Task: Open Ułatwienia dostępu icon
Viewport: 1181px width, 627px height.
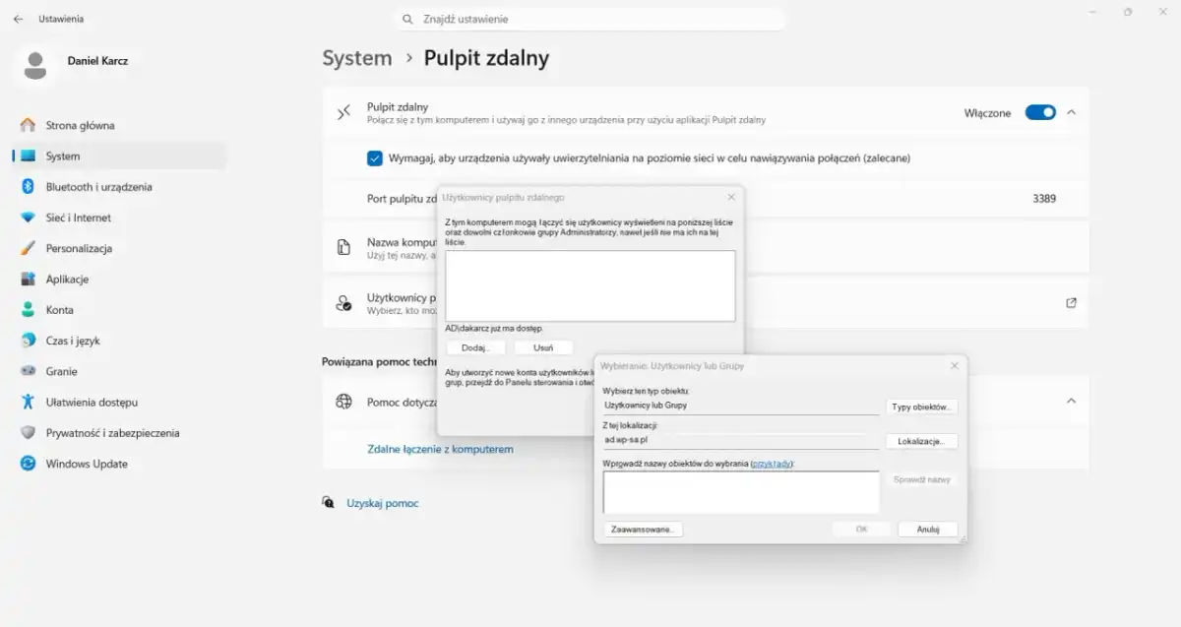Action: pos(28,403)
